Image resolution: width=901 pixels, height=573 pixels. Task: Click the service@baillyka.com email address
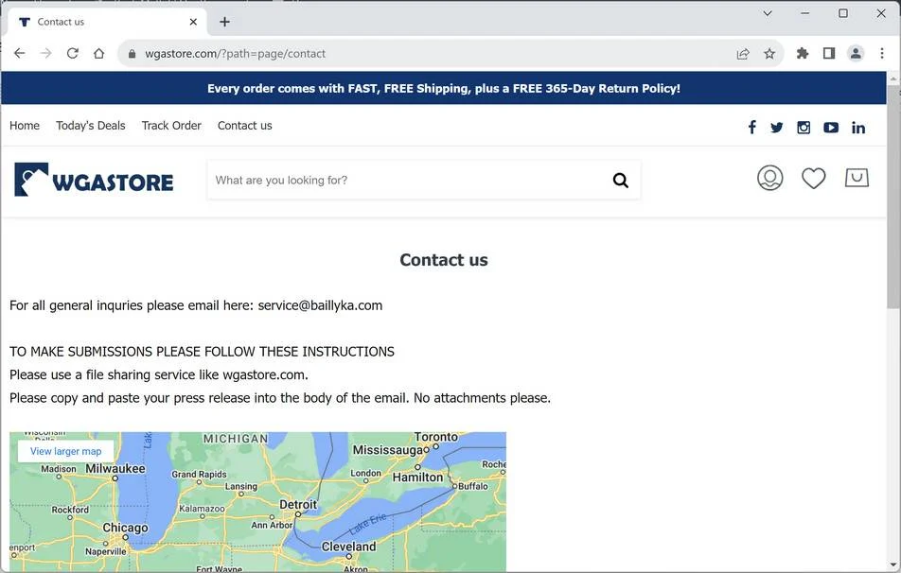pos(320,305)
